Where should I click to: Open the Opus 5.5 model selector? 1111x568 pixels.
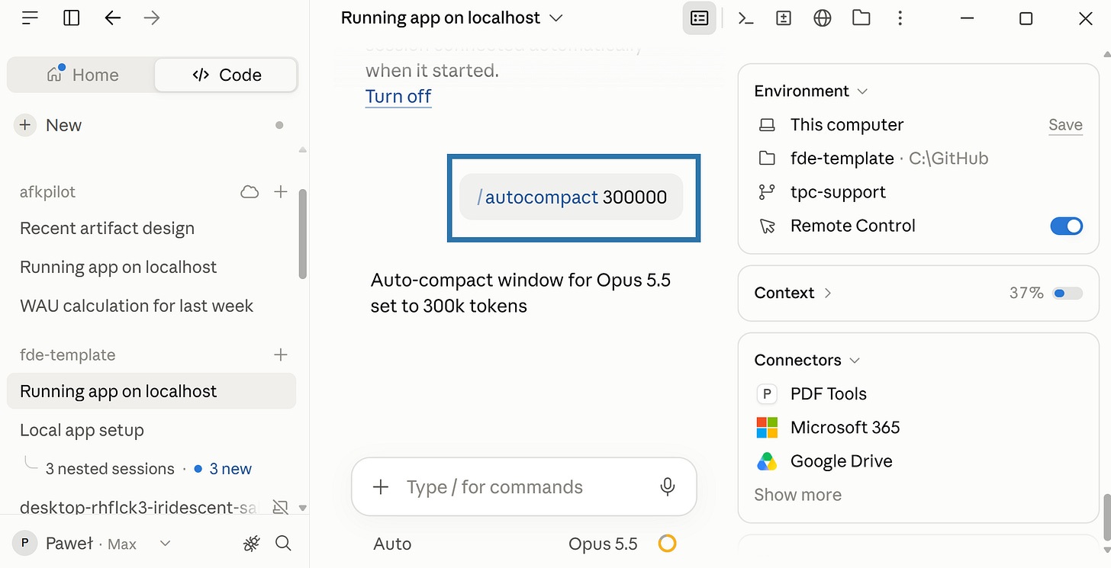(x=603, y=544)
